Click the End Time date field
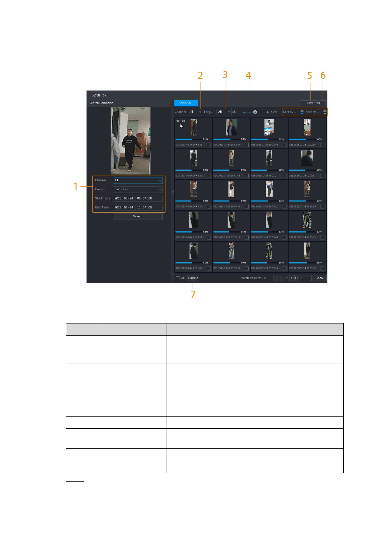Image resolution: width=380 pixels, height=537 pixels. (124, 207)
